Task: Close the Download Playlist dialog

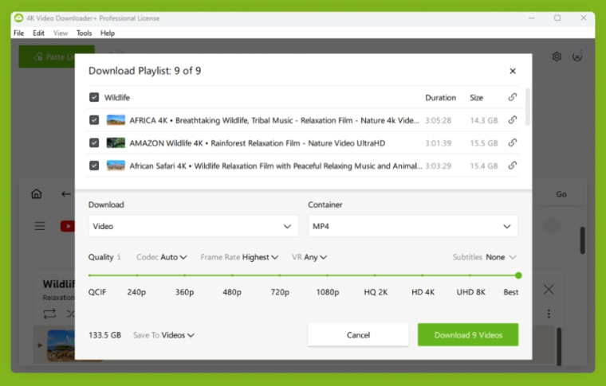Action: click(x=512, y=71)
